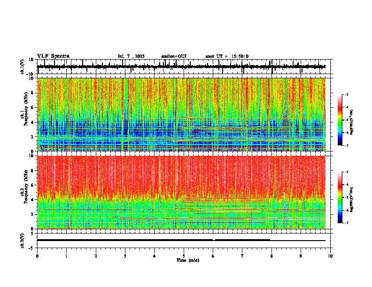The height and width of the screenshot is (287, 372).
Task: Click inside the ch.1 frequency spectrogram
Action: tap(181, 114)
